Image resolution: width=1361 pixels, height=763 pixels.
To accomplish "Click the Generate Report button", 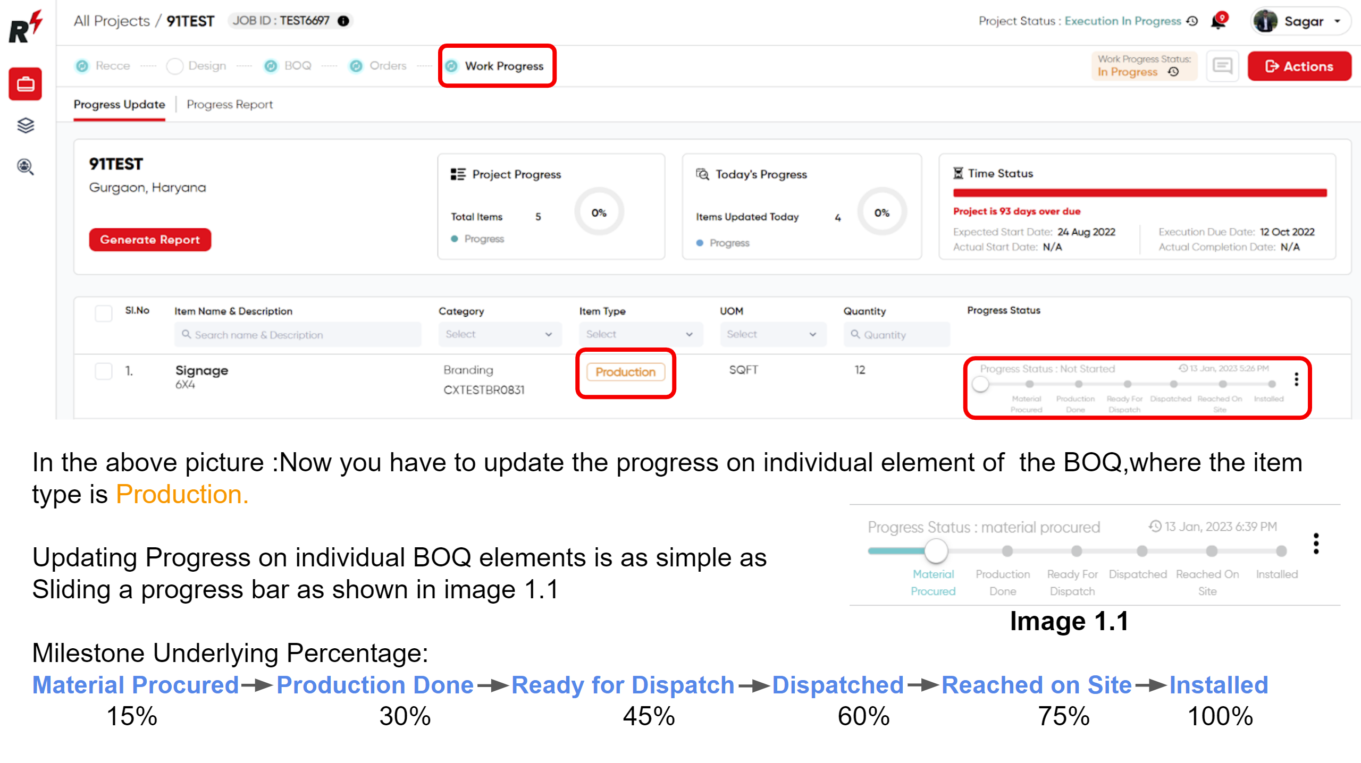I will tap(149, 239).
